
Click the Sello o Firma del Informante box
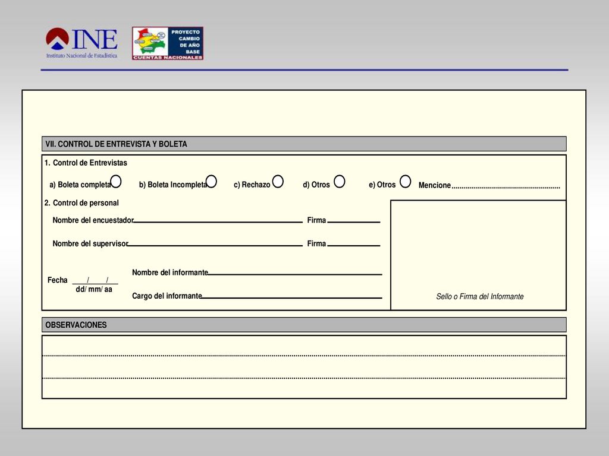478,255
